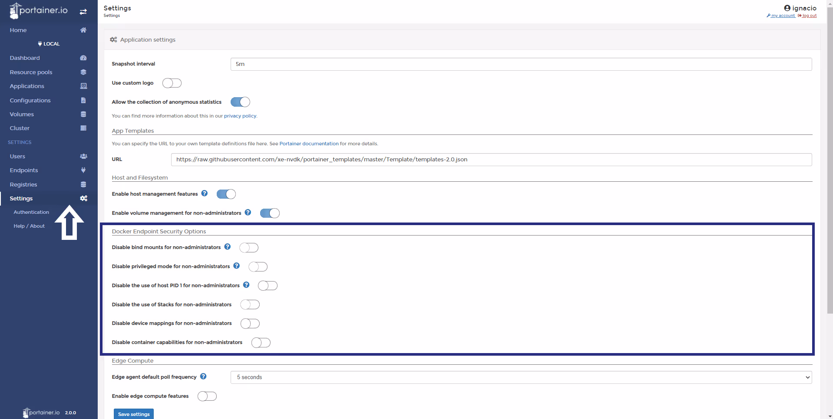Image resolution: width=833 pixels, height=419 pixels.
Task: Open the Portainer documentation link
Action: pyautogui.click(x=309, y=144)
